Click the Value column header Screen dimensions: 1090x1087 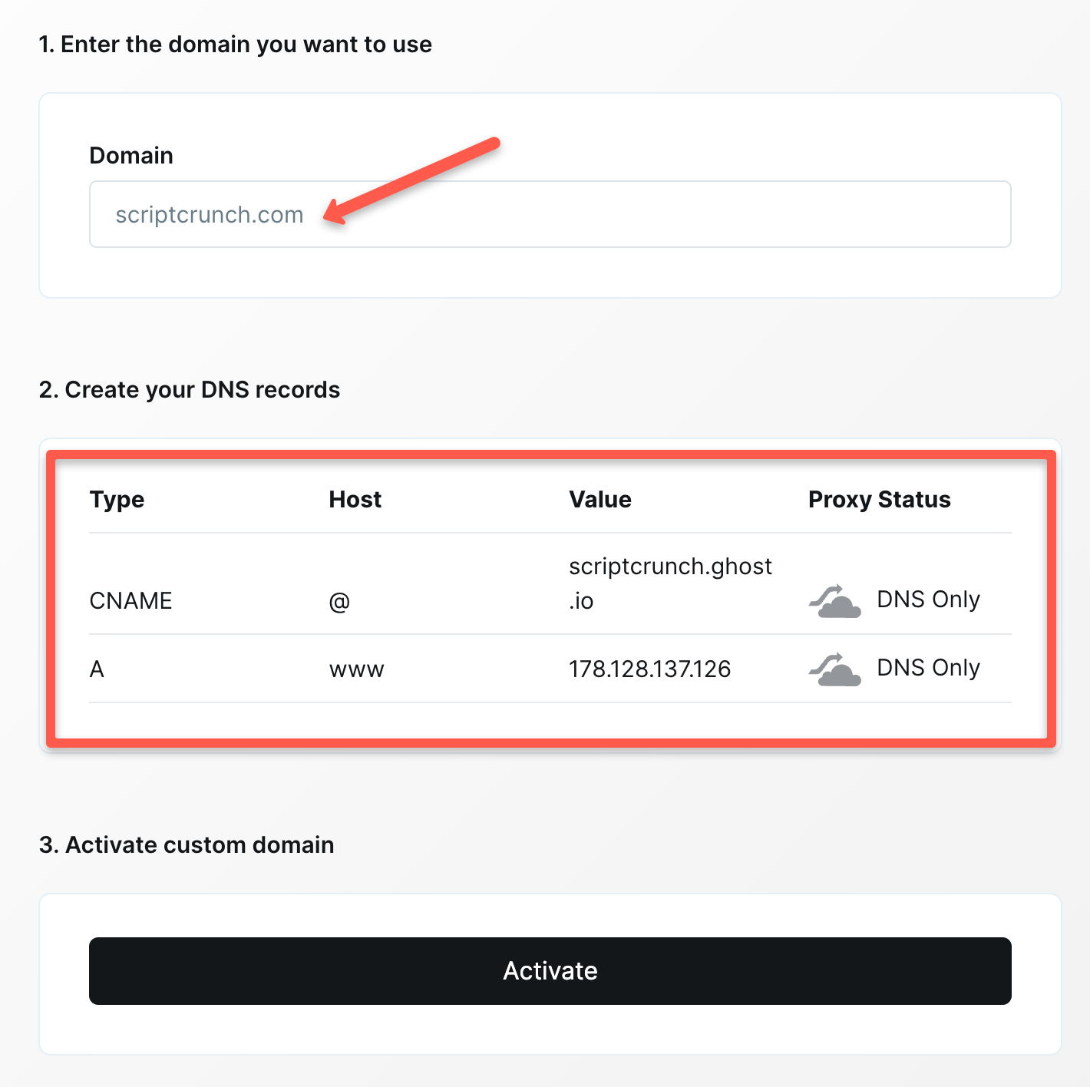click(600, 500)
